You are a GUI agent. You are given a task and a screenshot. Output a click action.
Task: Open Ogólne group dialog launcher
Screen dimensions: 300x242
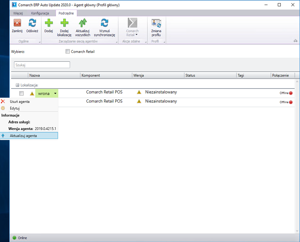click(39, 42)
